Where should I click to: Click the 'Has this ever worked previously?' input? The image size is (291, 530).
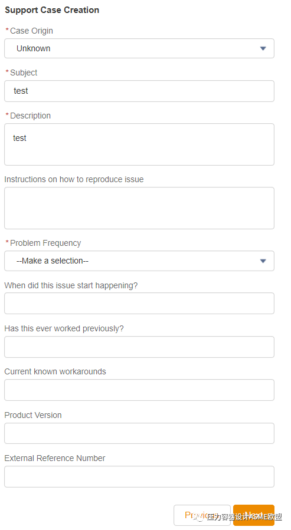(x=139, y=347)
